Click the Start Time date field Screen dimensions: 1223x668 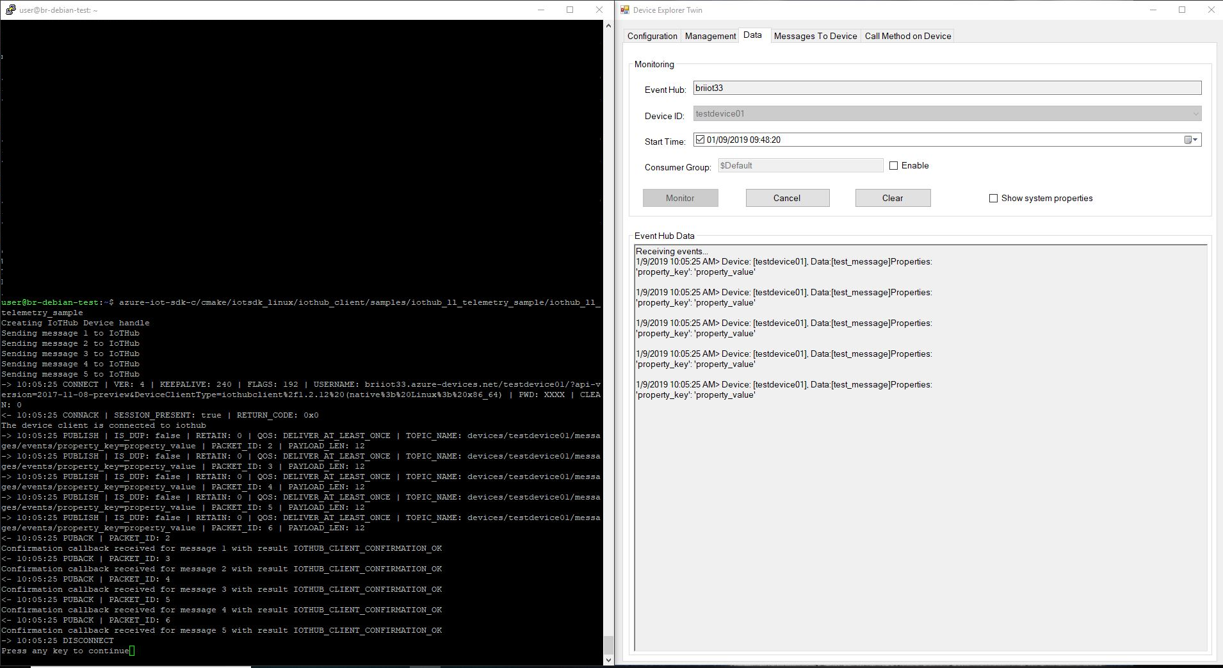coord(947,140)
